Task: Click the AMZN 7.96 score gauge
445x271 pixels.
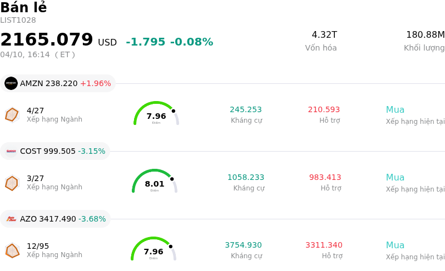Action: pos(156,114)
